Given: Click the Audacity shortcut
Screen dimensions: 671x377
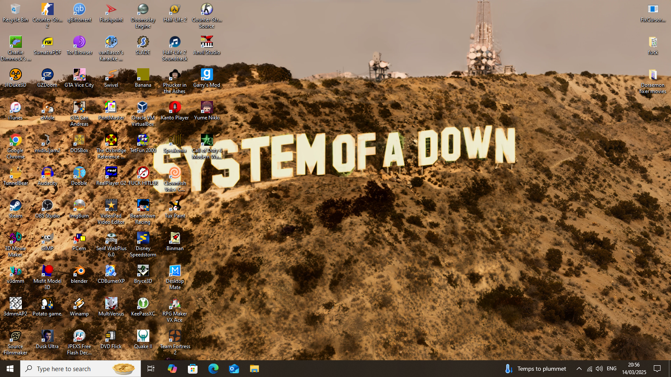Looking at the screenshot, I should (x=47, y=176).
